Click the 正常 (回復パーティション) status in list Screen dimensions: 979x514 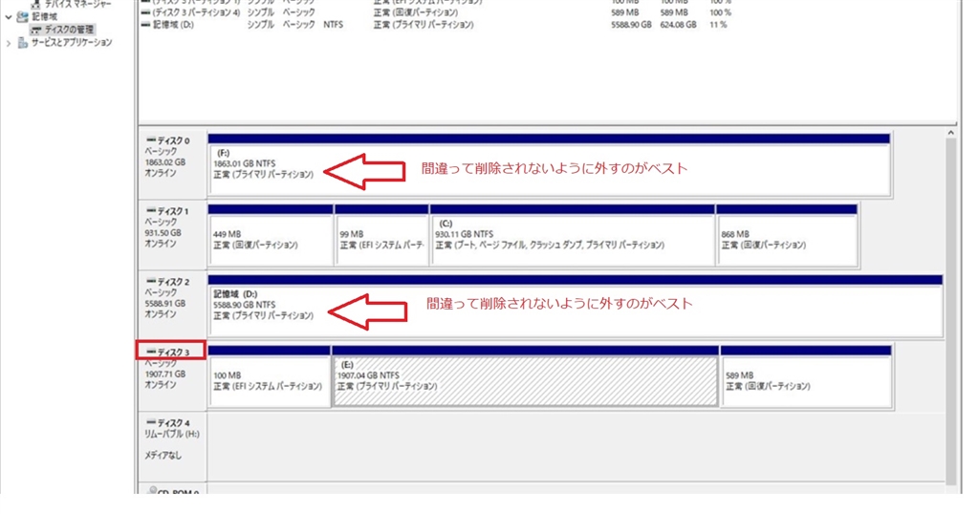(416, 12)
